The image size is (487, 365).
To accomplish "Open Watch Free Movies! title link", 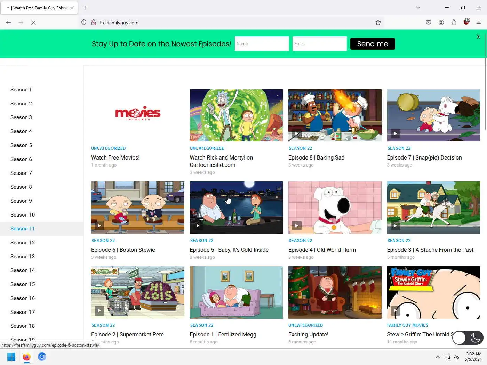I will (x=115, y=158).
